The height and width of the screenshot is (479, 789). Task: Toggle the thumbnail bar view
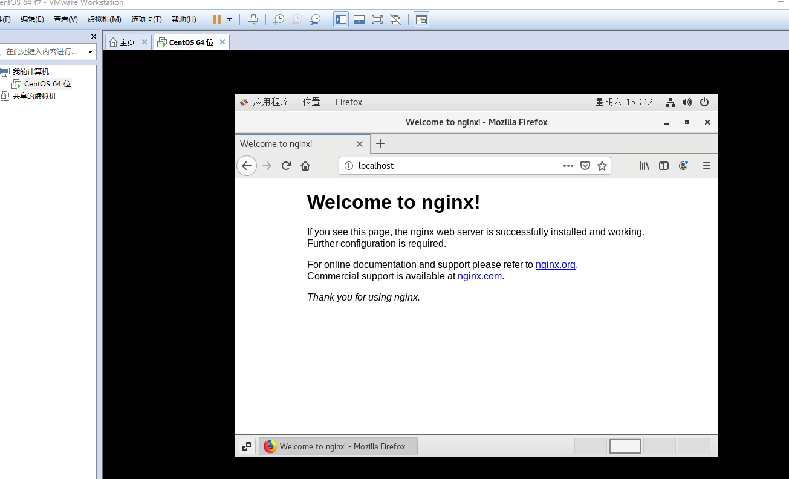click(359, 19)
